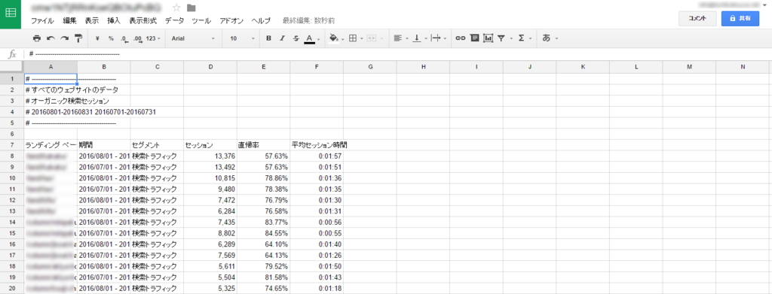772x294 pixels.
Task: Click the コメント button
Action: (697, 18)
